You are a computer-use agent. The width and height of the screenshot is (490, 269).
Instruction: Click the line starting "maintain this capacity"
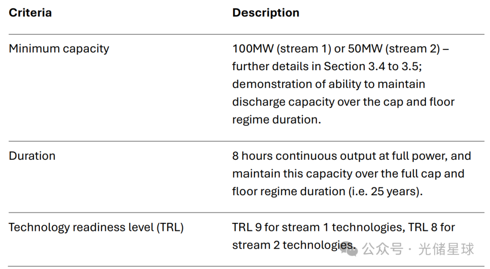point(348,173)
